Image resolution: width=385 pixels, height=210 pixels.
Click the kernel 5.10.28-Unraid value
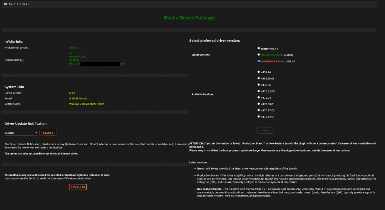pyautogui.click(x=78, y=99)
